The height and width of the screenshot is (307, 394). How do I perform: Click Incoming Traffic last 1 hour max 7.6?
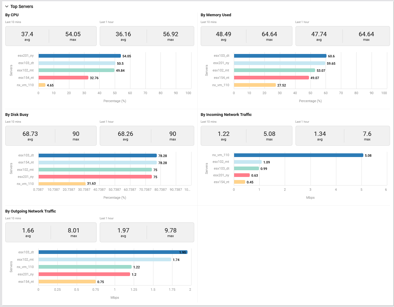367,134
